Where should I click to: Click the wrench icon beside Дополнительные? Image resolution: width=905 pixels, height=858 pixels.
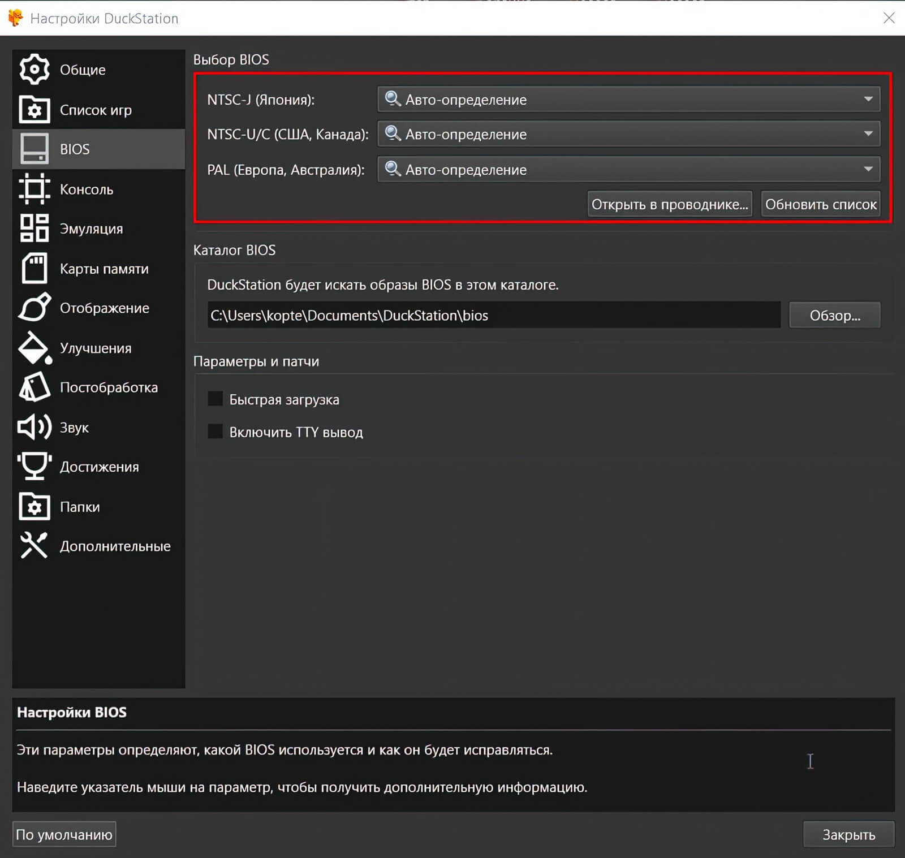[35, 546]
